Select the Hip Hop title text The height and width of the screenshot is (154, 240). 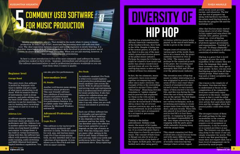click(x=162, y=32)
